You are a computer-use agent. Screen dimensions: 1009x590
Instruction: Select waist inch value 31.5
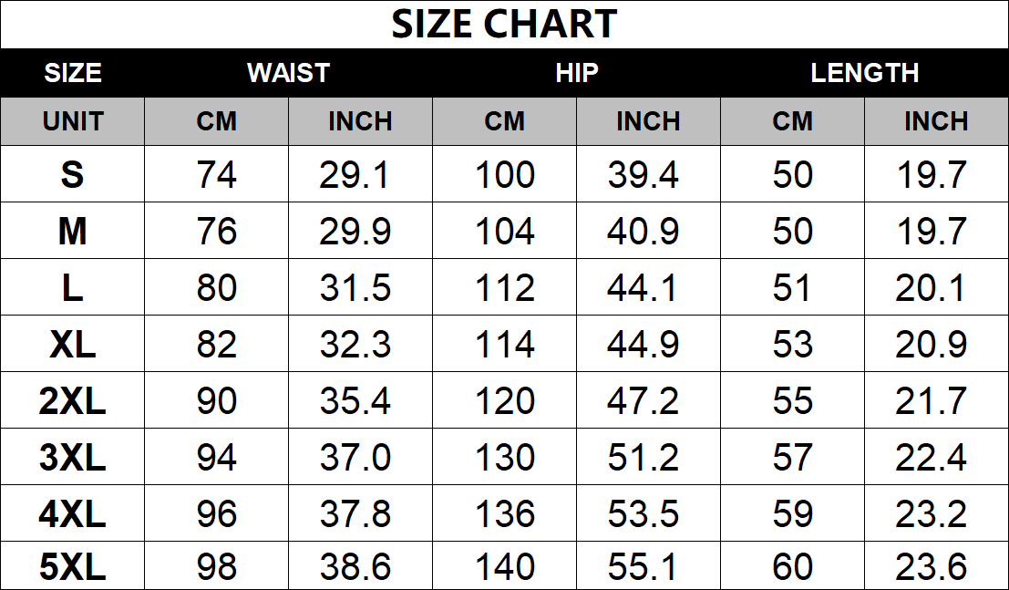tap(355, 287)
